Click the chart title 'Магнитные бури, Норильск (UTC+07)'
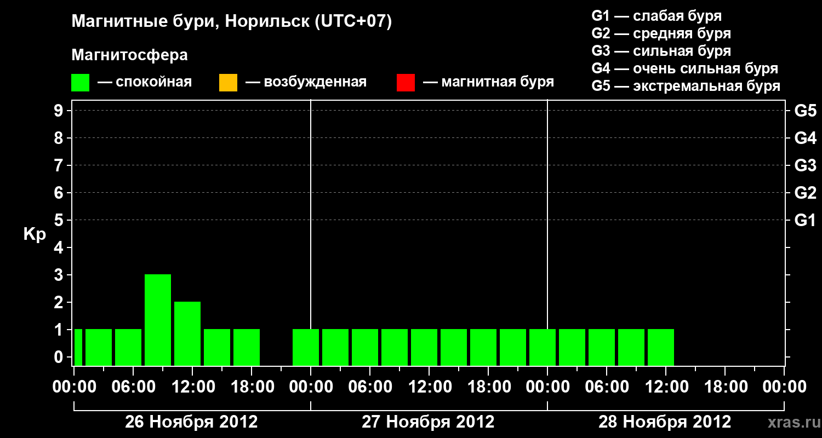This screenshot has width=822, height=438. 232,22
